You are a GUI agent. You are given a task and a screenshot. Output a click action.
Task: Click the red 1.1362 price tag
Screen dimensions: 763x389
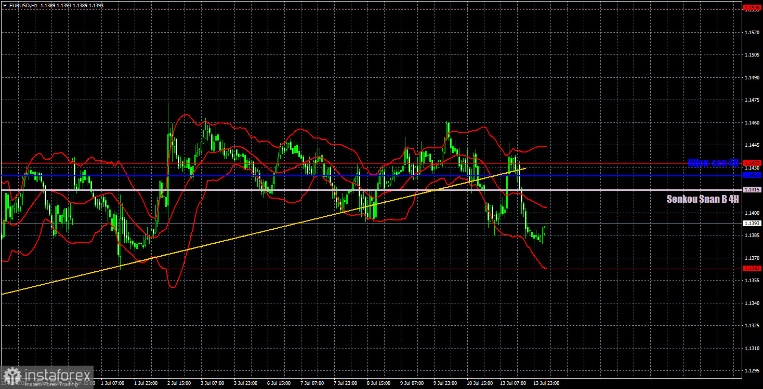[752, 269]
